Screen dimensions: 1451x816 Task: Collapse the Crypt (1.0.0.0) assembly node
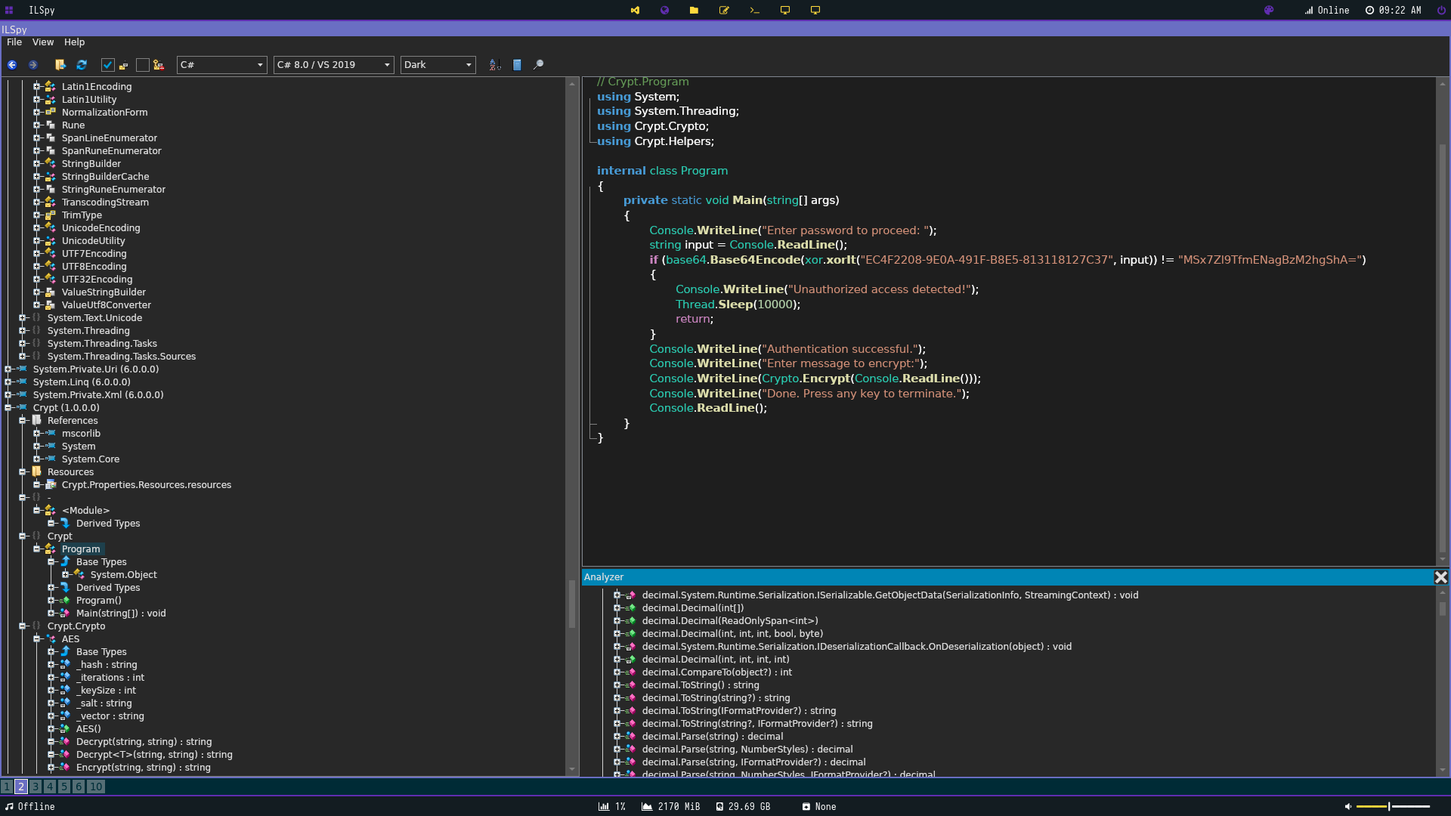(8, 408)
